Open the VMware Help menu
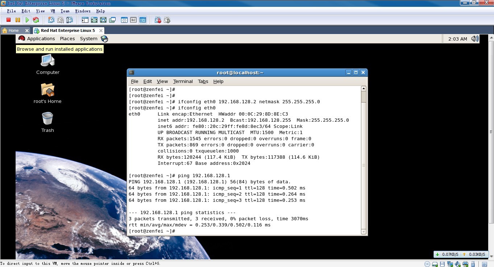The height and width of the screenshot is (267, 494). point(100,11)
